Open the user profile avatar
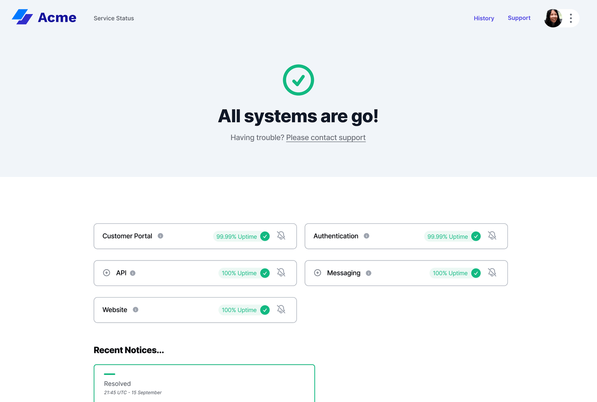597x402 pixels. click(553, 18)
